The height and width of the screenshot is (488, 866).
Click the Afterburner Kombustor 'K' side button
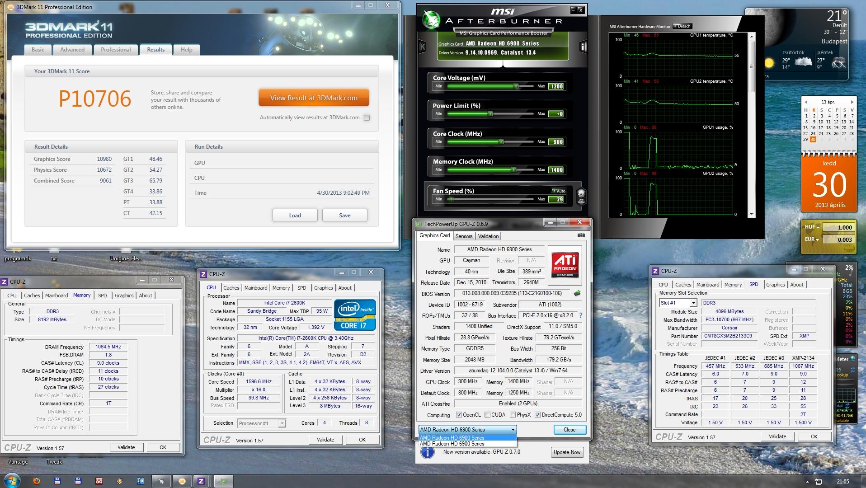point(423,46)
